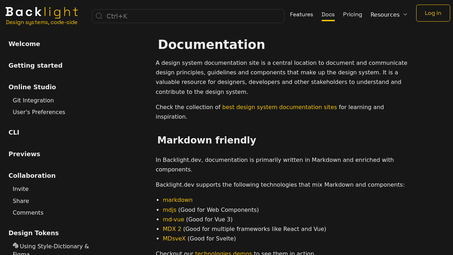Open the mdjs link
Viewport: 453px width, 255px height.
170,210
